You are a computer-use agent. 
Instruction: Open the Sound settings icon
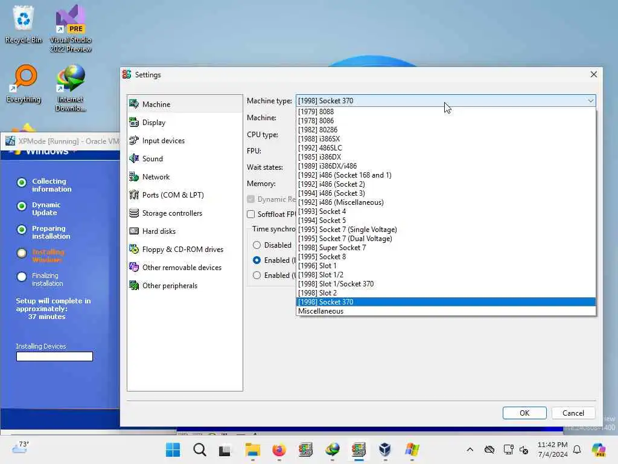click(134, 159)
